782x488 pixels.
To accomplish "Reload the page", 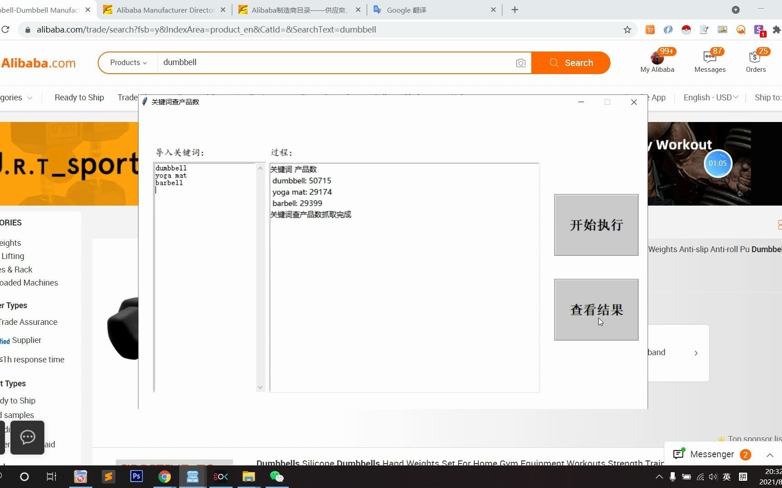I will tap(5, 30).
